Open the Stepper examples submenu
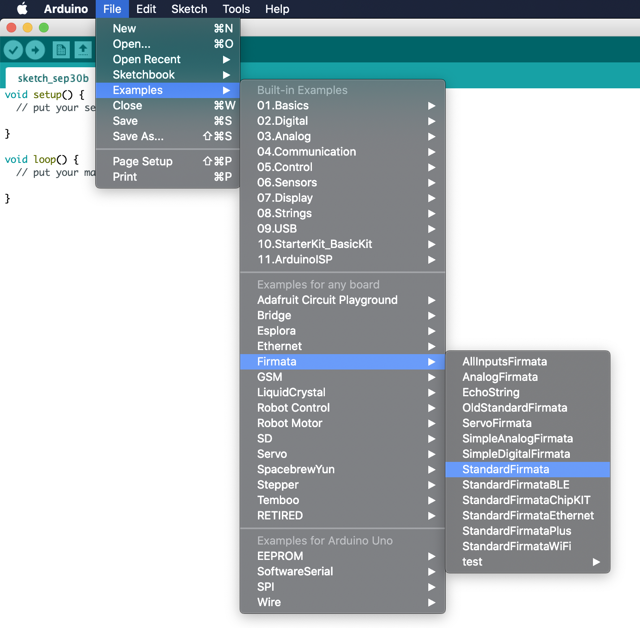This screenshot has height=628, width=640. 343,485
